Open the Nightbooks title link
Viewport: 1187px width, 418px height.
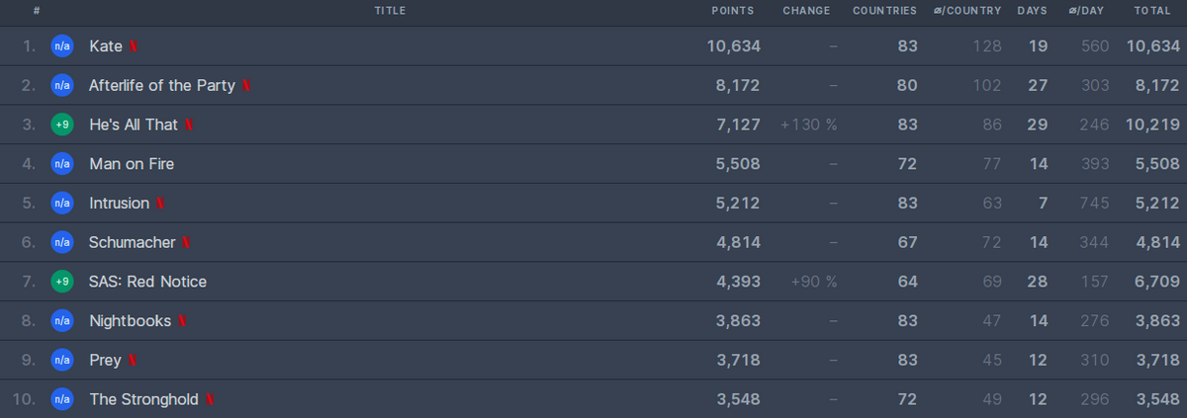(130, 321)
